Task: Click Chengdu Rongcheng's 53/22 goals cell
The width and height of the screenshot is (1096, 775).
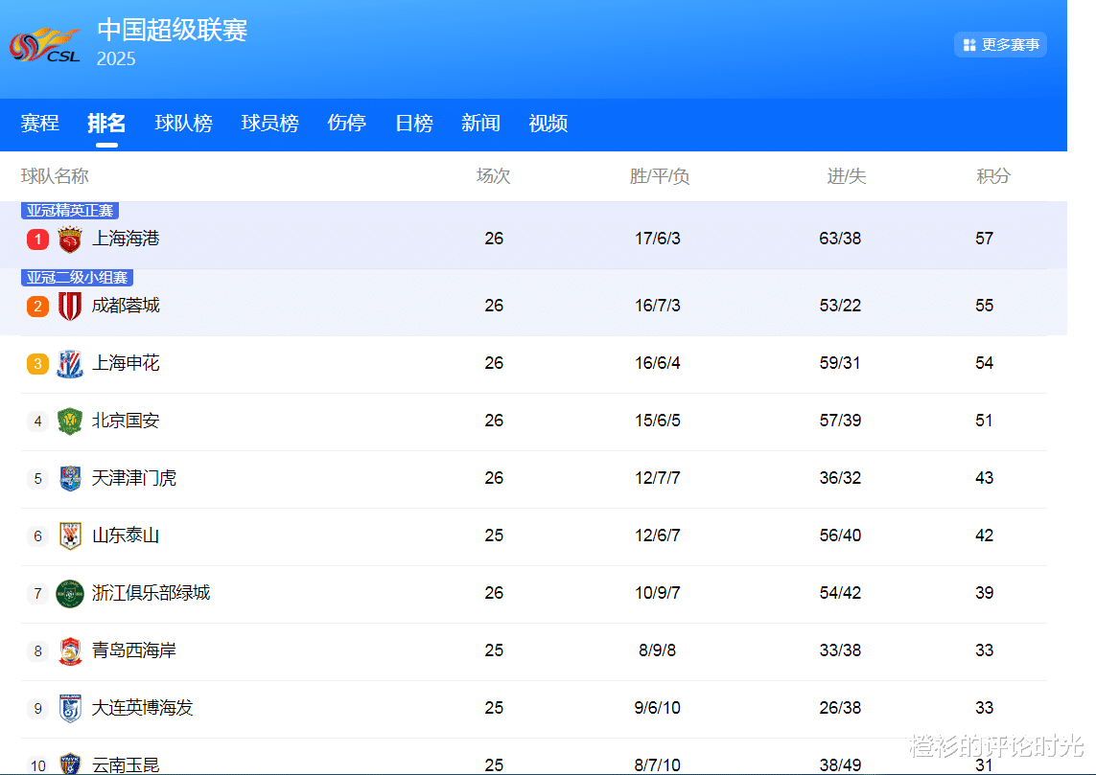Action: click(x=840, y=306)
